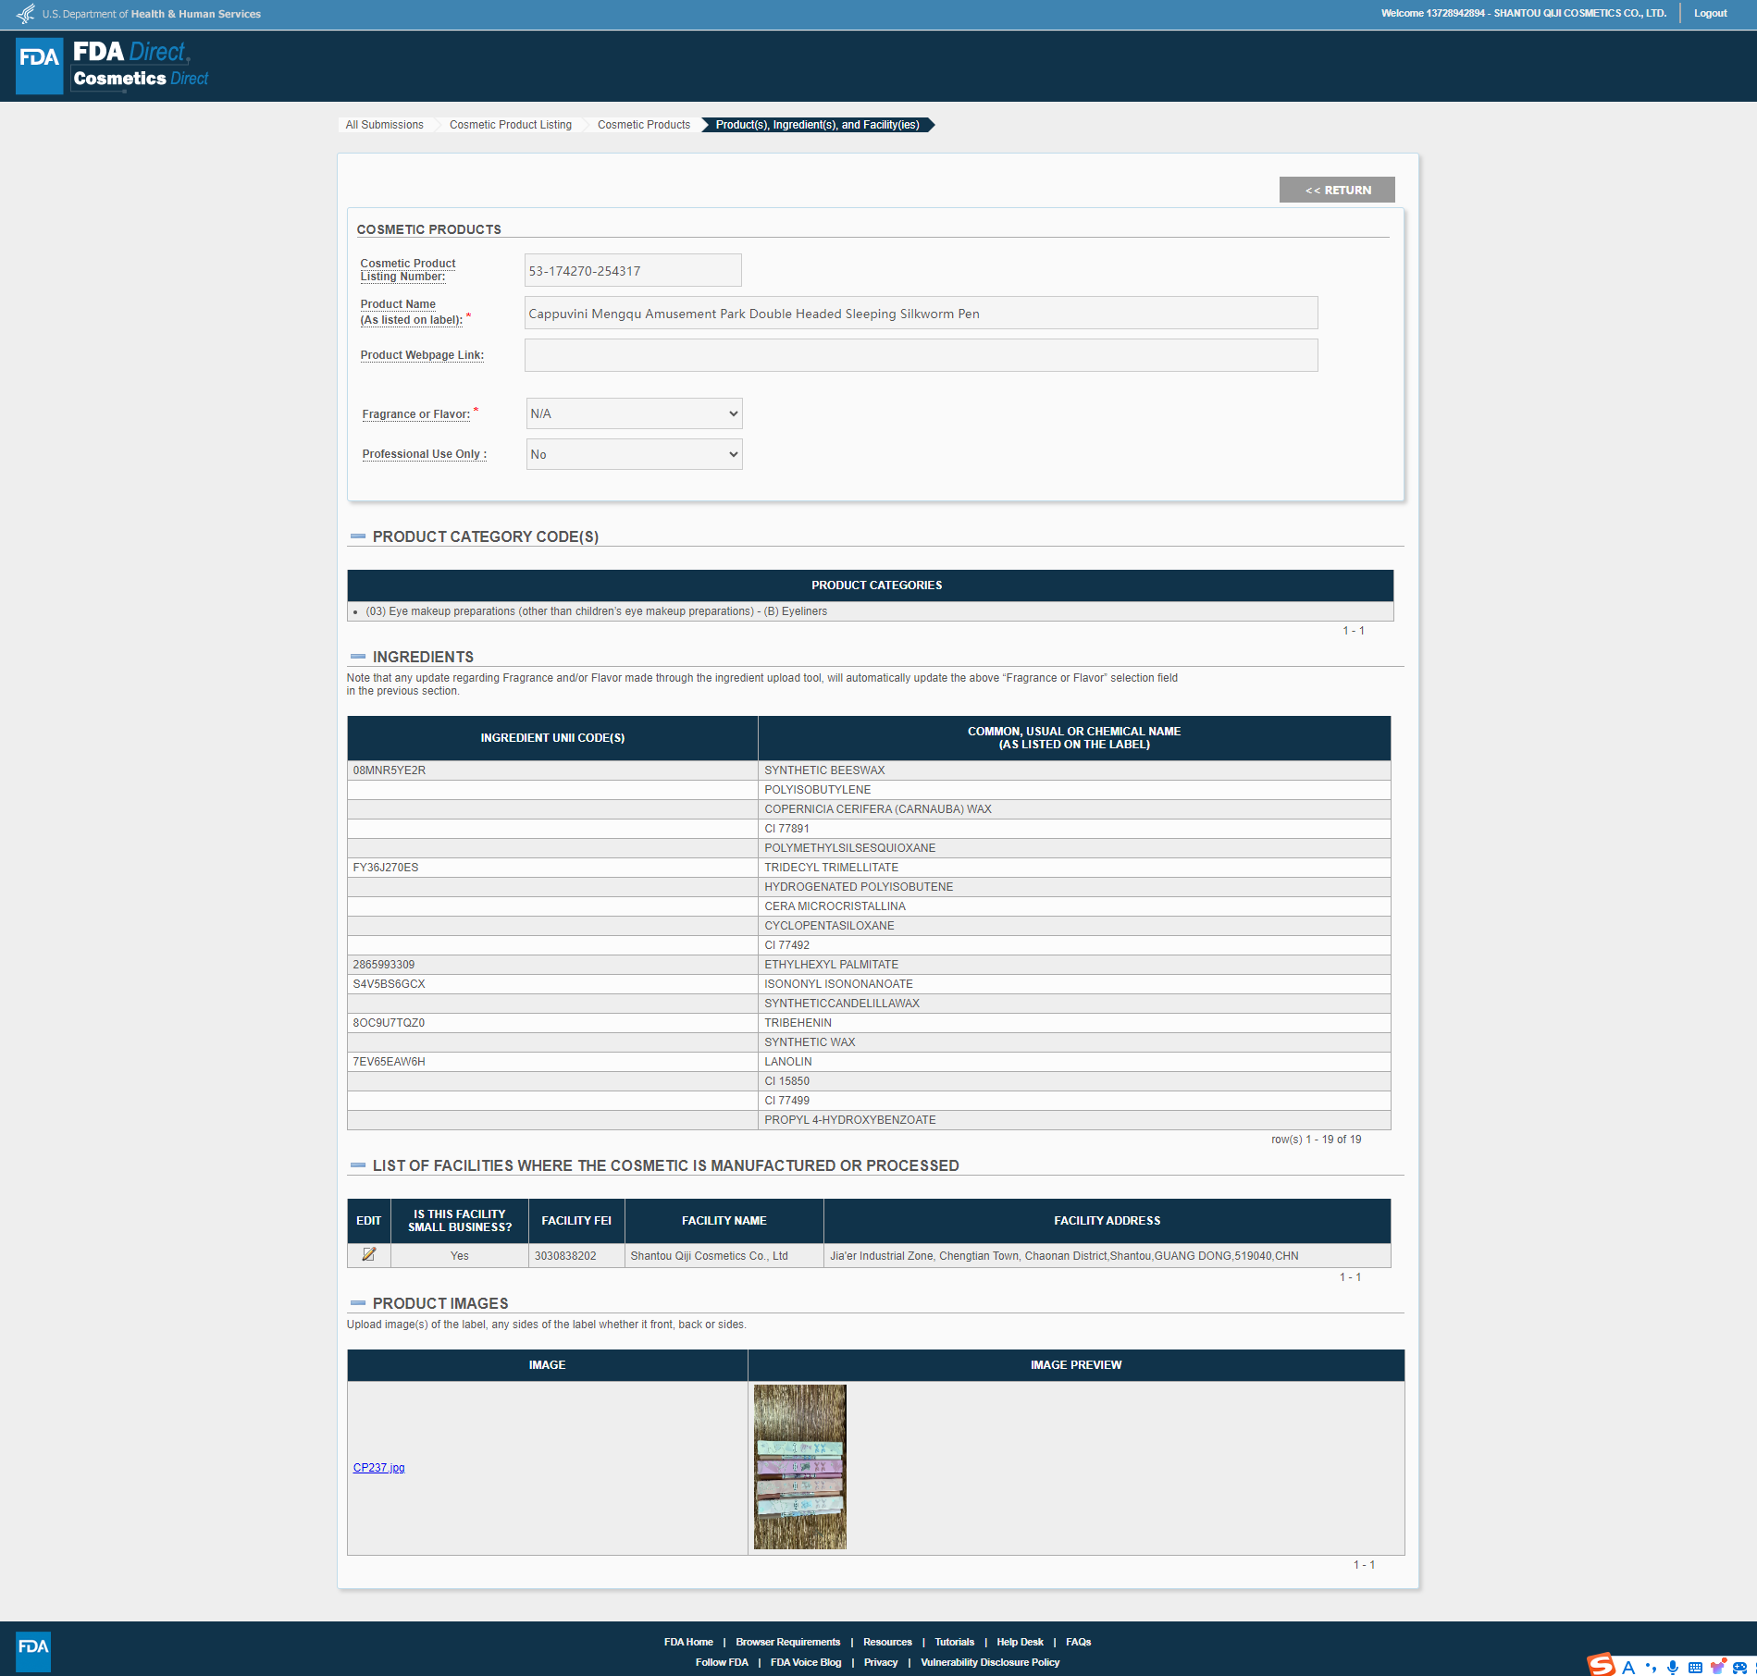Click the edit pencil icon for Shantou Qiji facility
This screenshot has width=1757, height=1676.
pos(368,1254)
